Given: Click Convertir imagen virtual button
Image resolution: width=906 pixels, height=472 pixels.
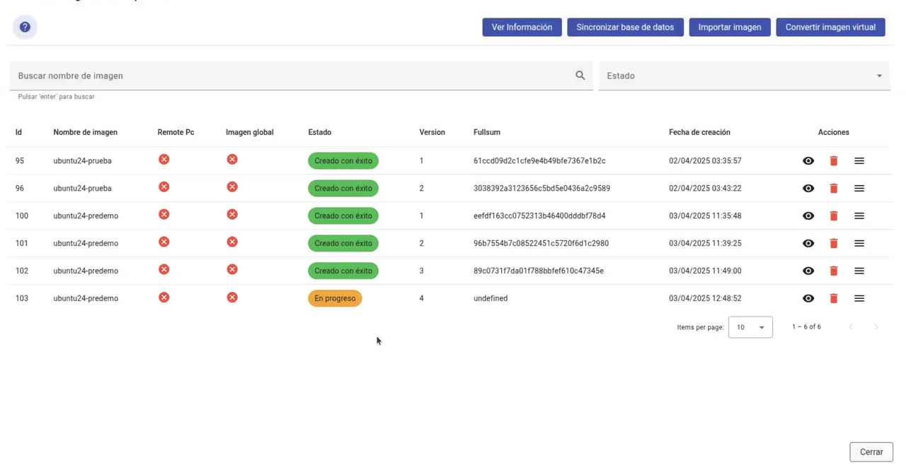Looking at the screenshot, I should coord(830,28).
